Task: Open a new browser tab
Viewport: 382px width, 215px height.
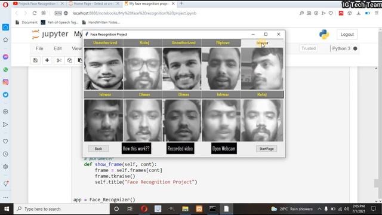Action: [181, 4]
